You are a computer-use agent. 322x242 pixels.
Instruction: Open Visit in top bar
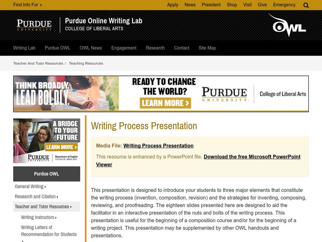point(248,5)
